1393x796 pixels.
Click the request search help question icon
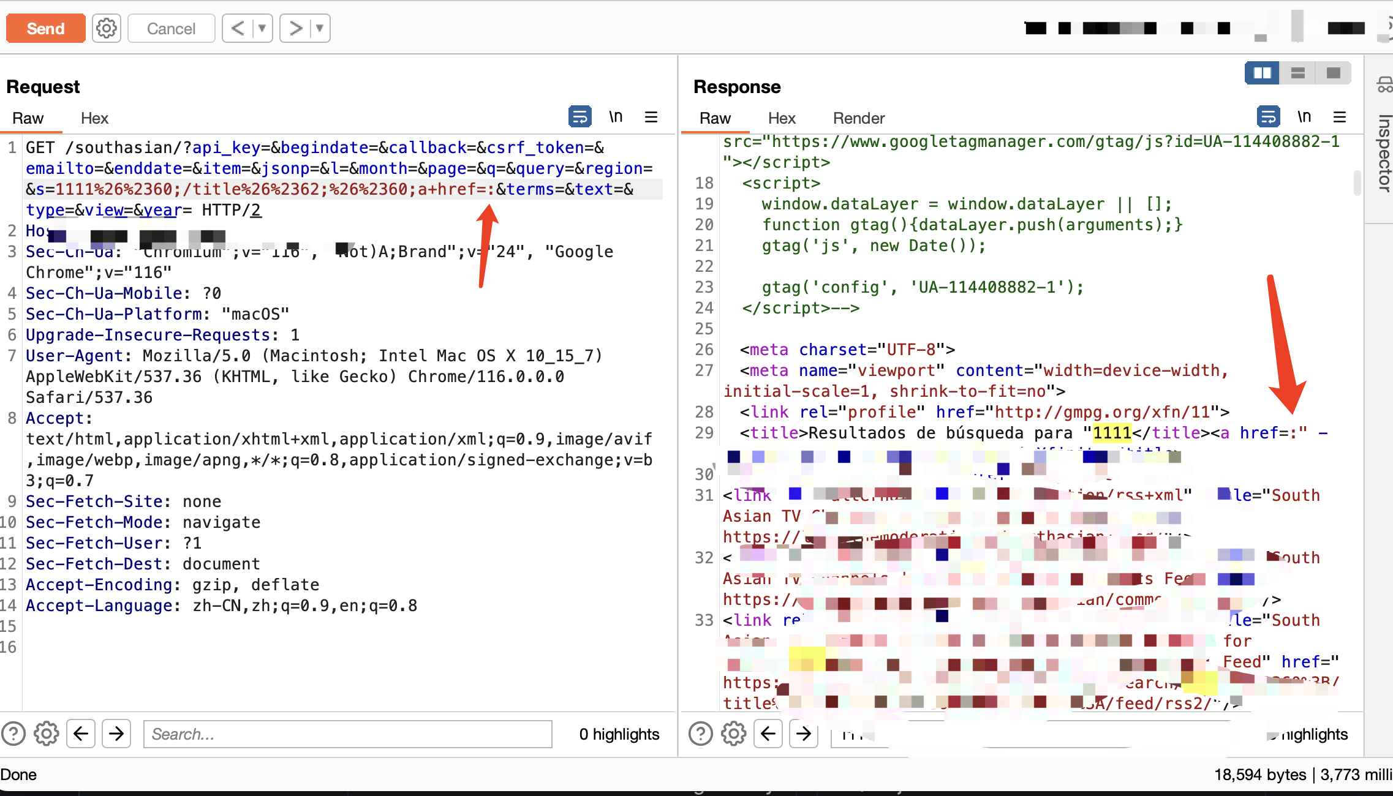[x=13, y=734]
